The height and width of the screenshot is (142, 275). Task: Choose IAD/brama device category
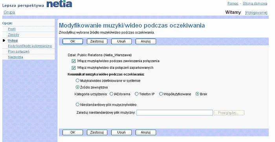click(111, 94)
